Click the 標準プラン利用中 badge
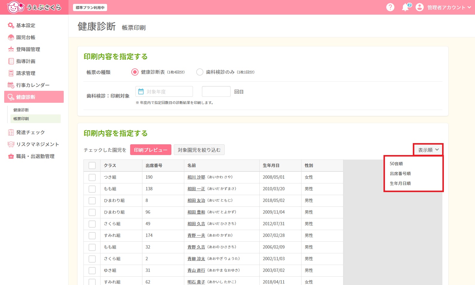 pyautogui.click(x=90, y=7)
